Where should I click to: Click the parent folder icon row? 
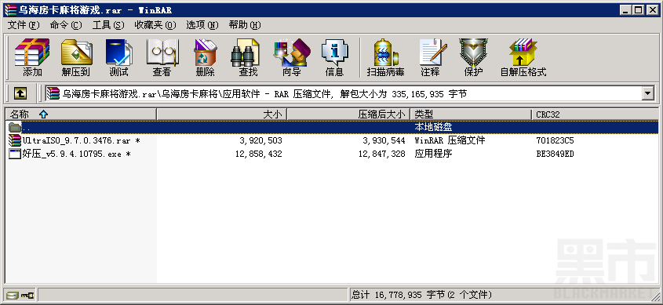coord(332,127)
